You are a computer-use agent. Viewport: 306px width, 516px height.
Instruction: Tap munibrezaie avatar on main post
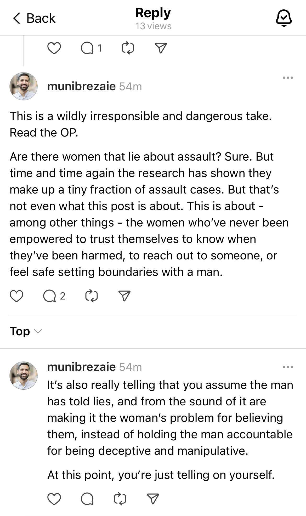point(24,86)
